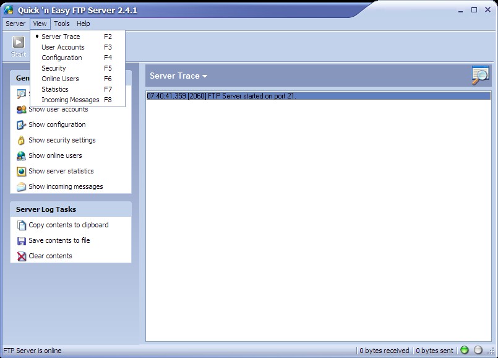Click the 0 bytes sent status text

coord(434,351)
